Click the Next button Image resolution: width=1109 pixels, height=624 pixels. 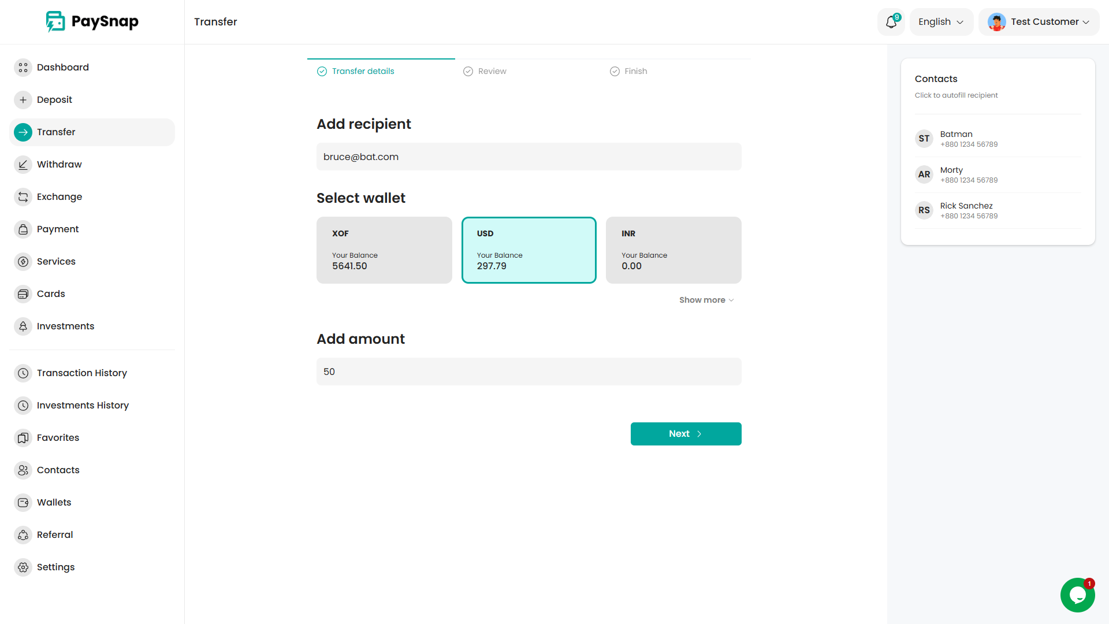click(686, 434)
